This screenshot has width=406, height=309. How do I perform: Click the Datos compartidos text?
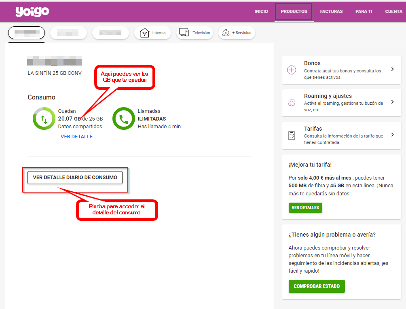(x=80, y=127)
